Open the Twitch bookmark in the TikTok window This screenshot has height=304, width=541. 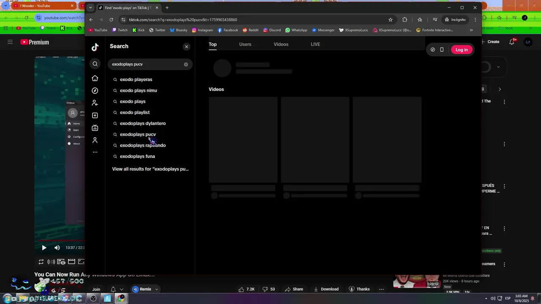coord(120,30)
